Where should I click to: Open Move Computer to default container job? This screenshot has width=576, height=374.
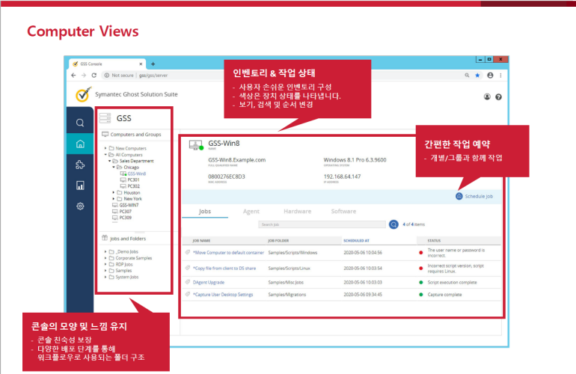228,253
